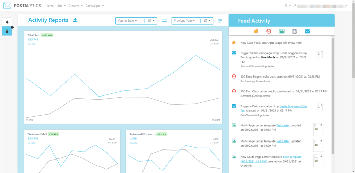This screenshot has width=355, height=173.
Task: Click user icon beside Extra Page credits
Action: click(234, 76)
